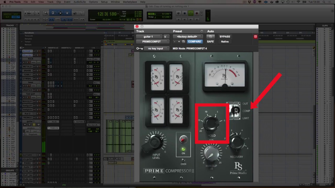Click the transport Record button

197,13
